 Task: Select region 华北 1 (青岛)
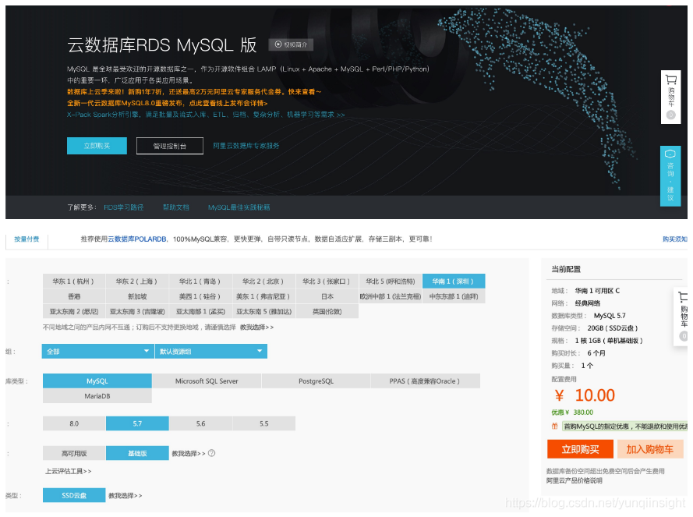point(200,282)
